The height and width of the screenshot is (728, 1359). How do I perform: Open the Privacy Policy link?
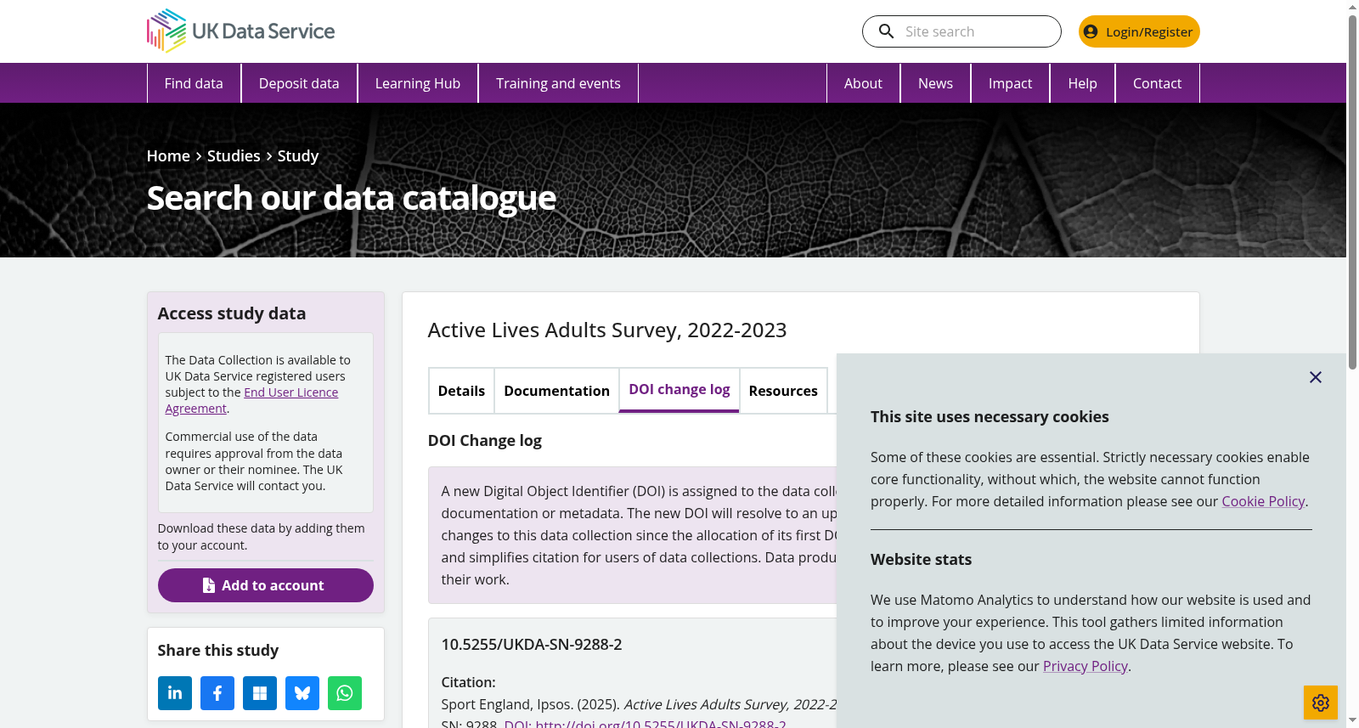pyautogui.click(x=1085, y=666)
